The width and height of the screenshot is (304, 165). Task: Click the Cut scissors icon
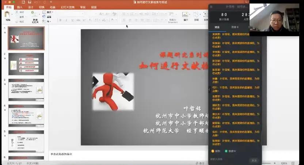(17, 12)
